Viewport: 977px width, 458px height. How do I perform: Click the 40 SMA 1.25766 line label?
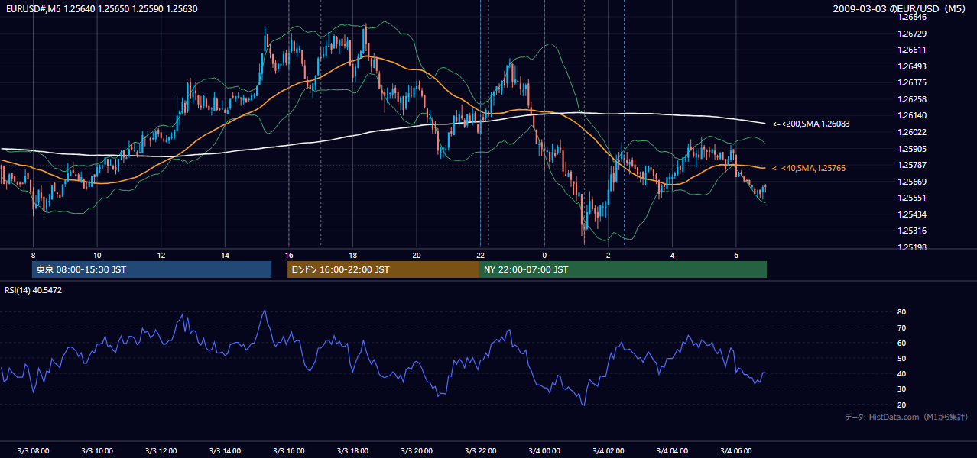point(809,168)
